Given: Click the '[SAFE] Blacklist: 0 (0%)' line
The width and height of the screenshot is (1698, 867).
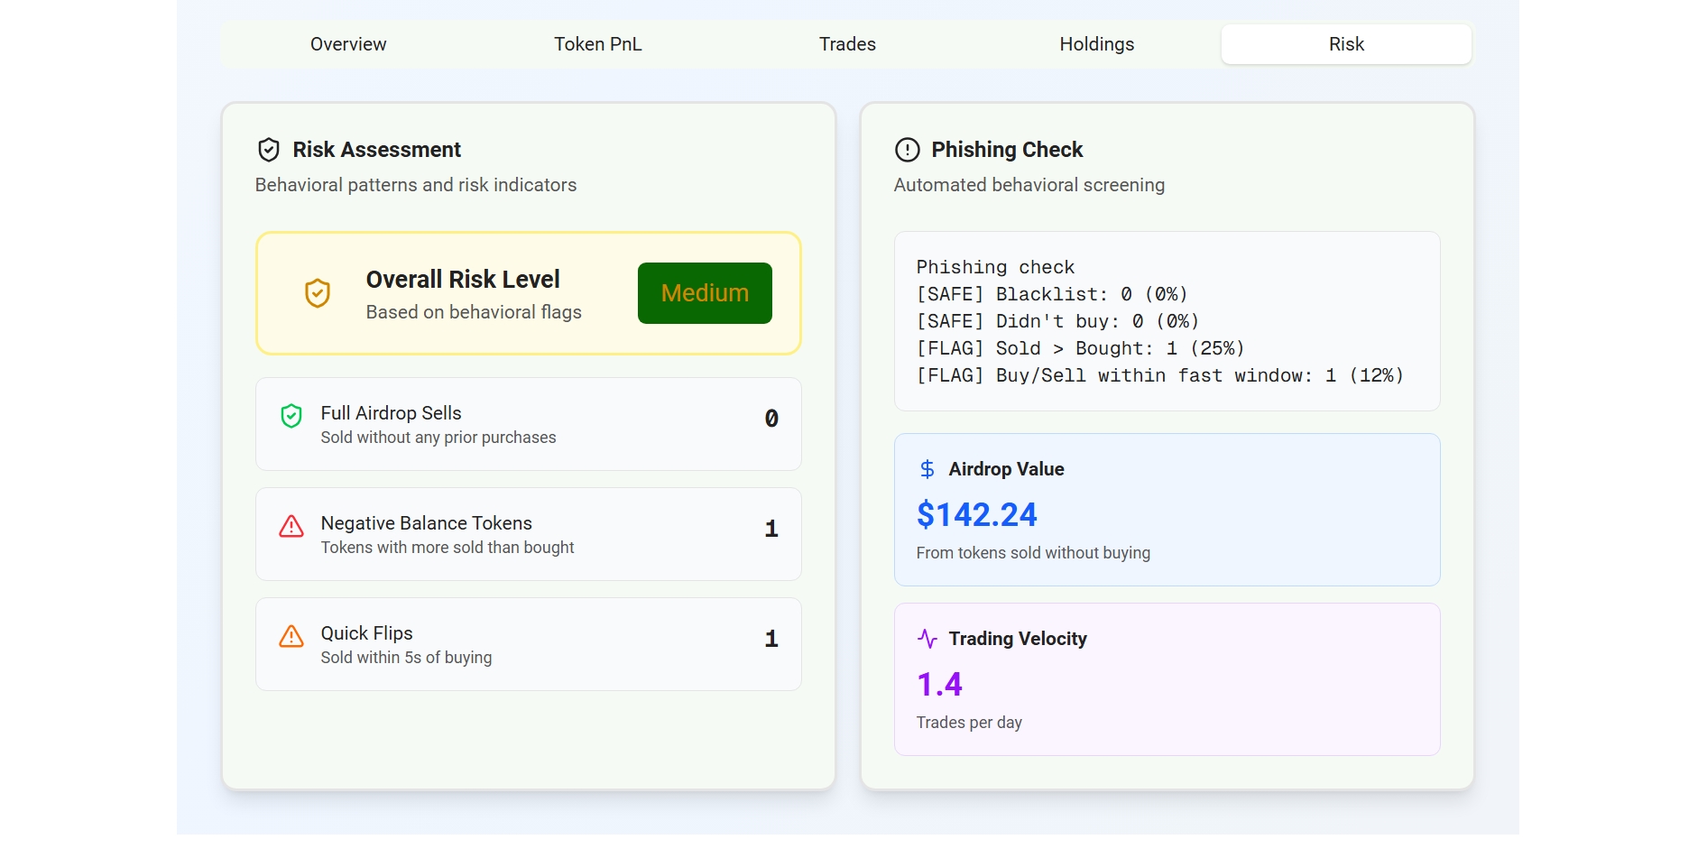Looking at the screenshot, I should 1052,294.
